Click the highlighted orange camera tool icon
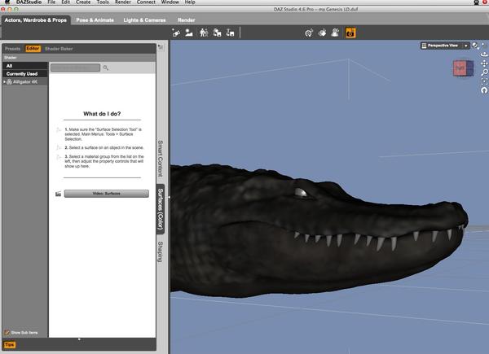 click(x=350, y=33)
